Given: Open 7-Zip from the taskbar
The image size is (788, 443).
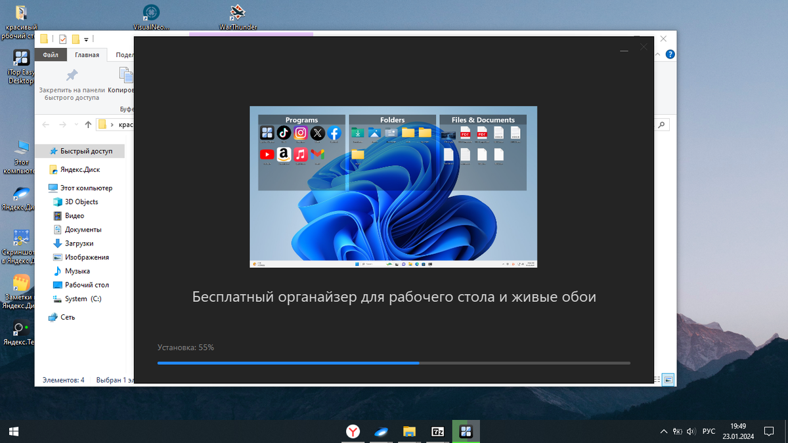Looking at the screenshot, I should [437, 431].
